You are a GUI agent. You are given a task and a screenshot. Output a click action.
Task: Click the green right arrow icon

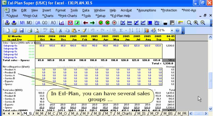93,23
